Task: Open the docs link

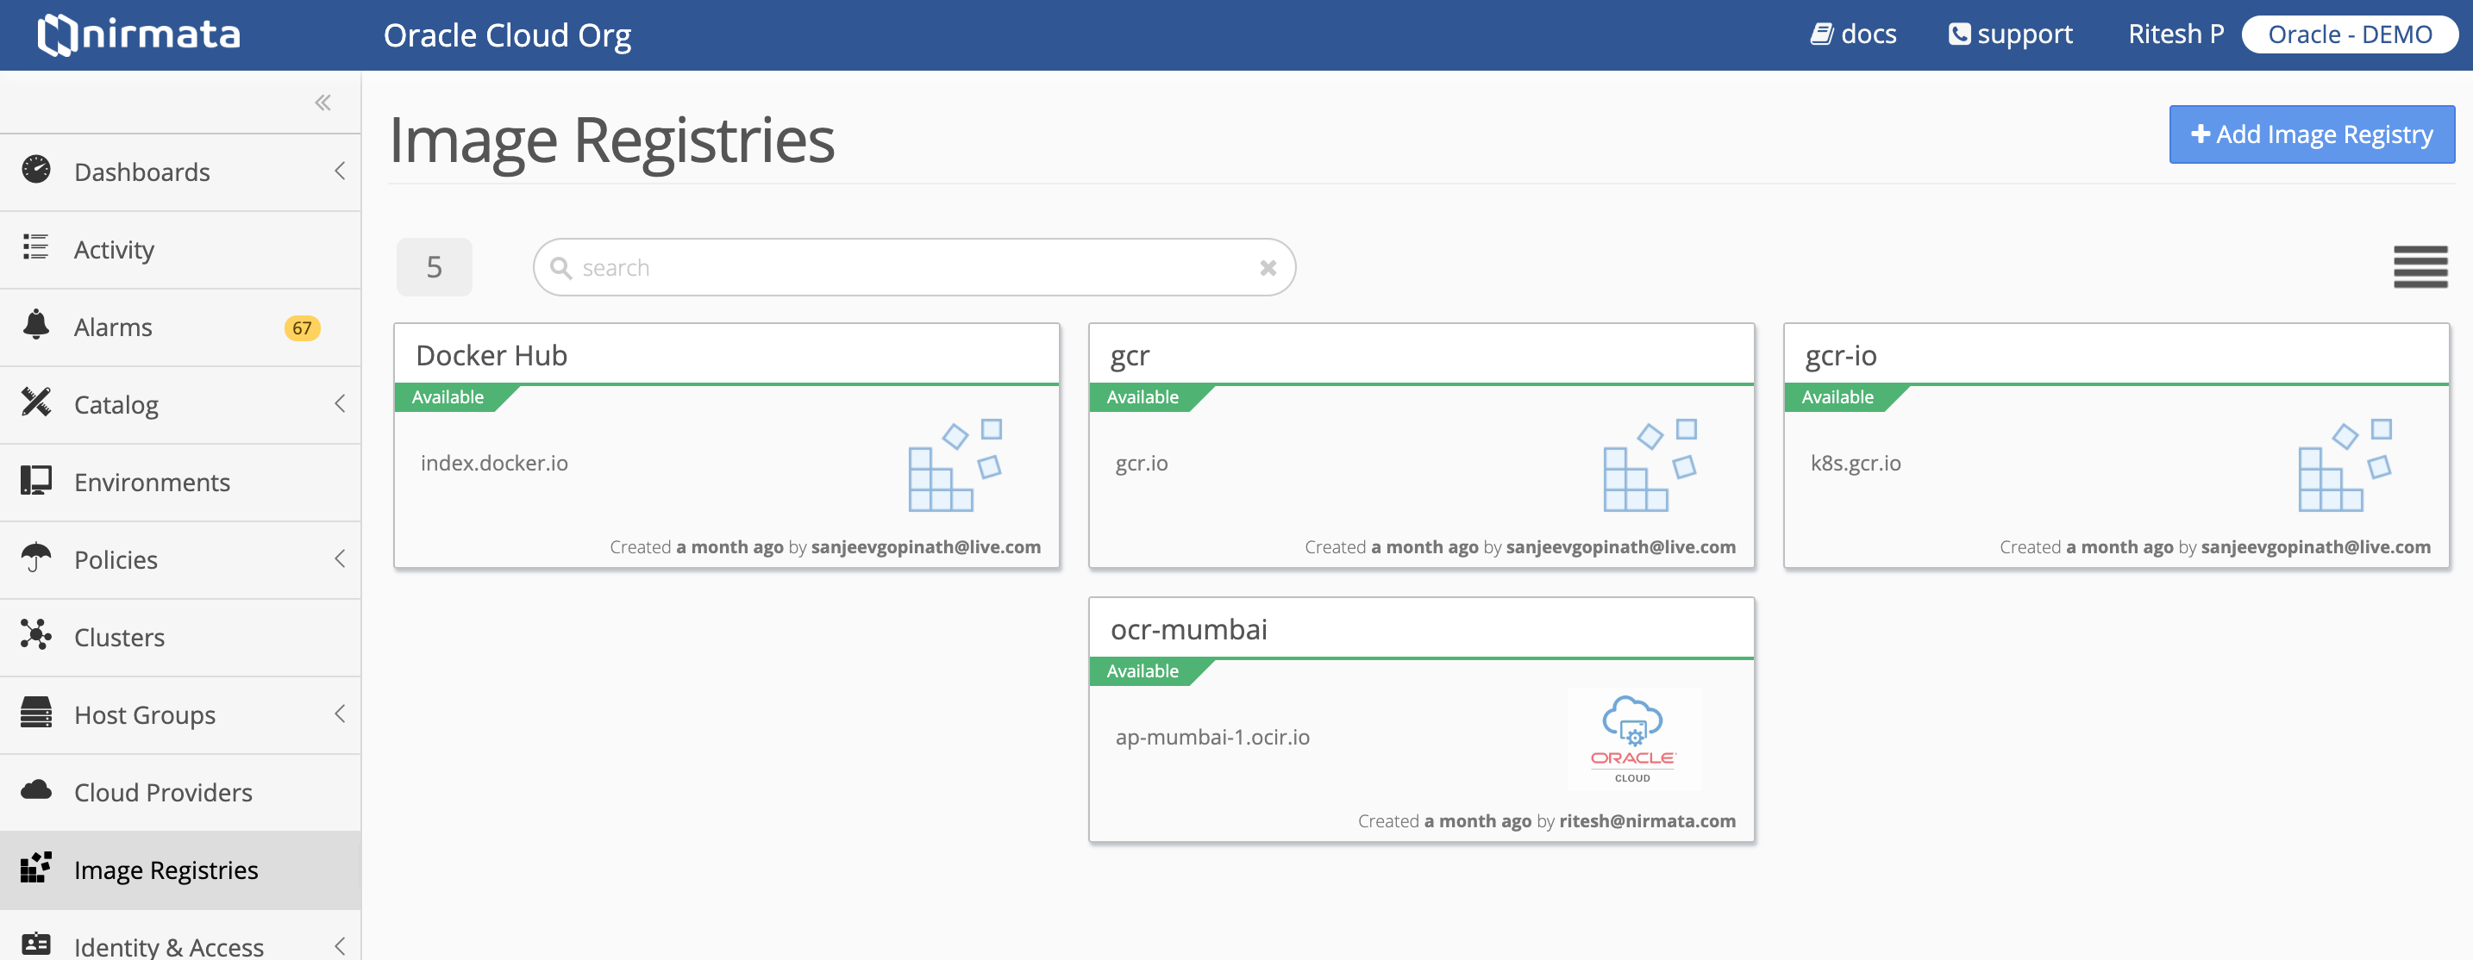Action: 1855,34
